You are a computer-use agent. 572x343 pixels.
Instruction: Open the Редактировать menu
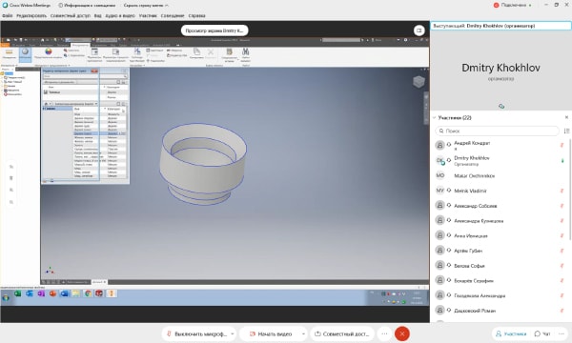[x=31, y=15]
